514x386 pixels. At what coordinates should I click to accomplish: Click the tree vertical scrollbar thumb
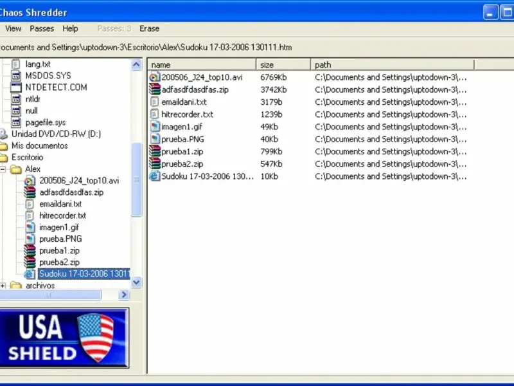click(x=136, y=179)
